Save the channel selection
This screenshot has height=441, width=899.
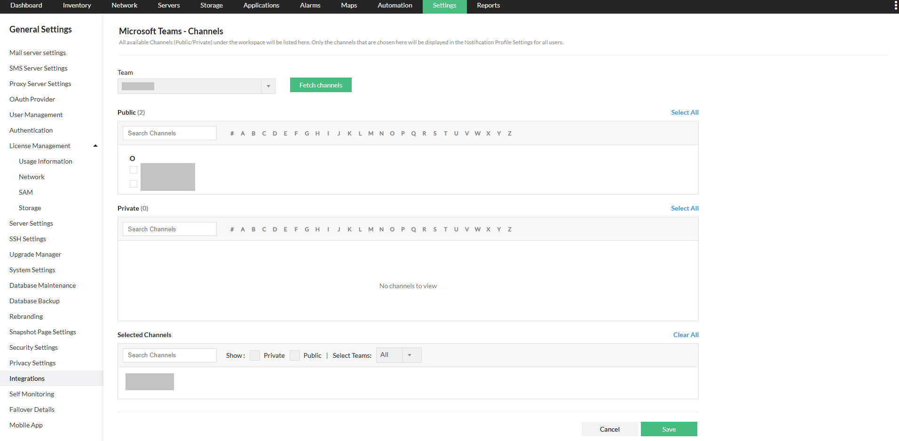[669, 429]
